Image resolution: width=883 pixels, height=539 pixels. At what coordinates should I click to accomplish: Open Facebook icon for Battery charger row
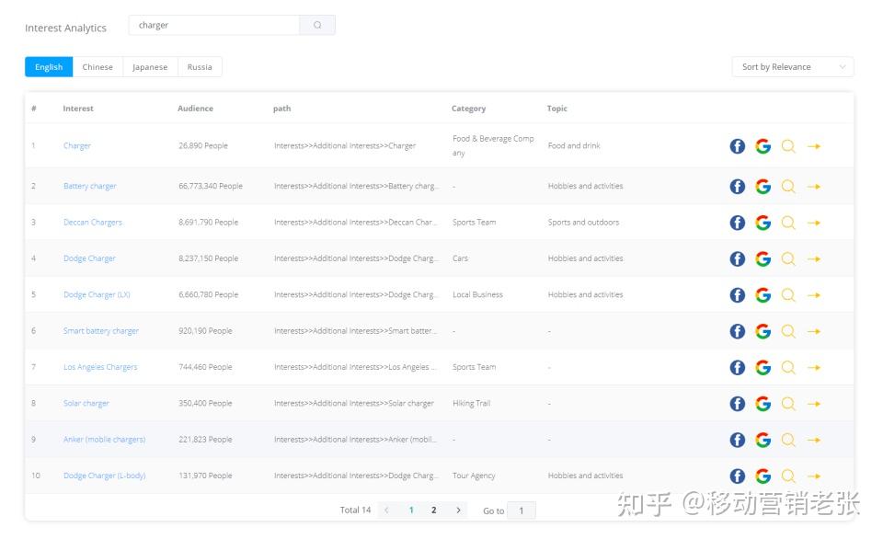[737, 187]
